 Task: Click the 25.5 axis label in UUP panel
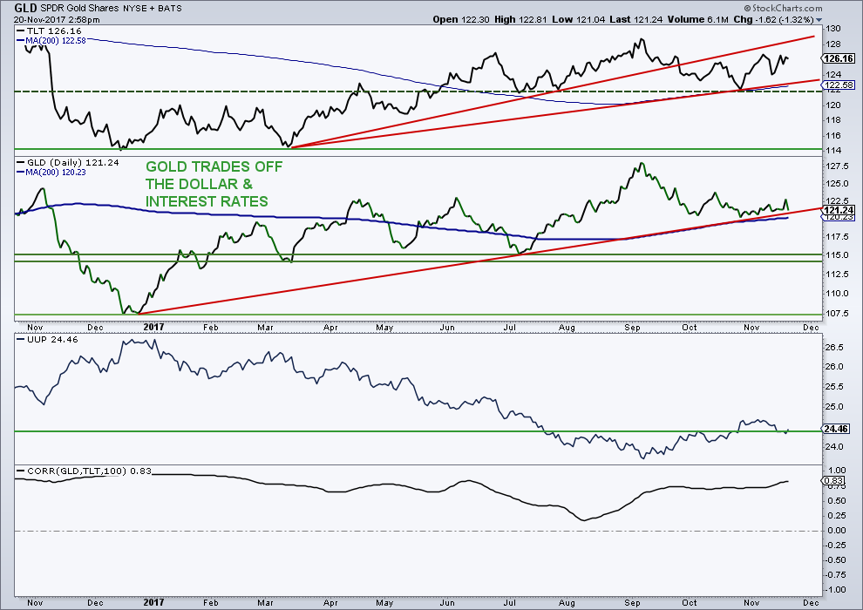coord(834,387)
